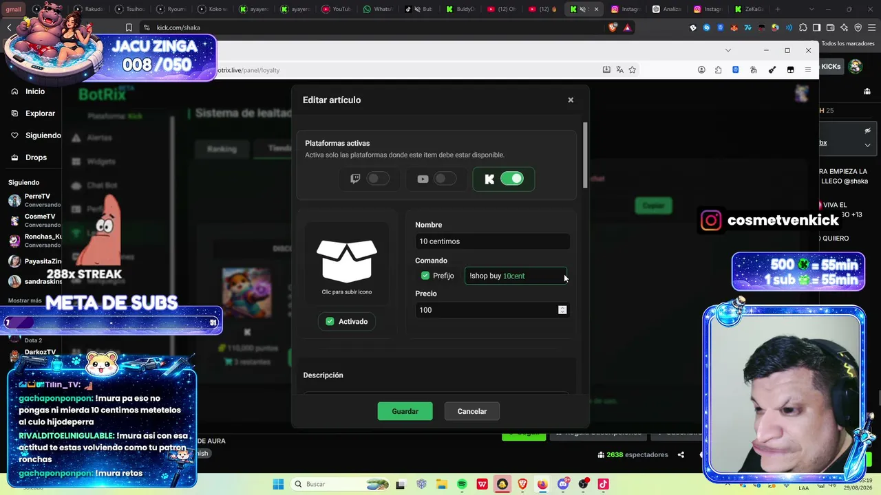Open the Brave Wallet icon in toolbar
The width and height of the screenshot is (881, 495).
click(831, 27)
